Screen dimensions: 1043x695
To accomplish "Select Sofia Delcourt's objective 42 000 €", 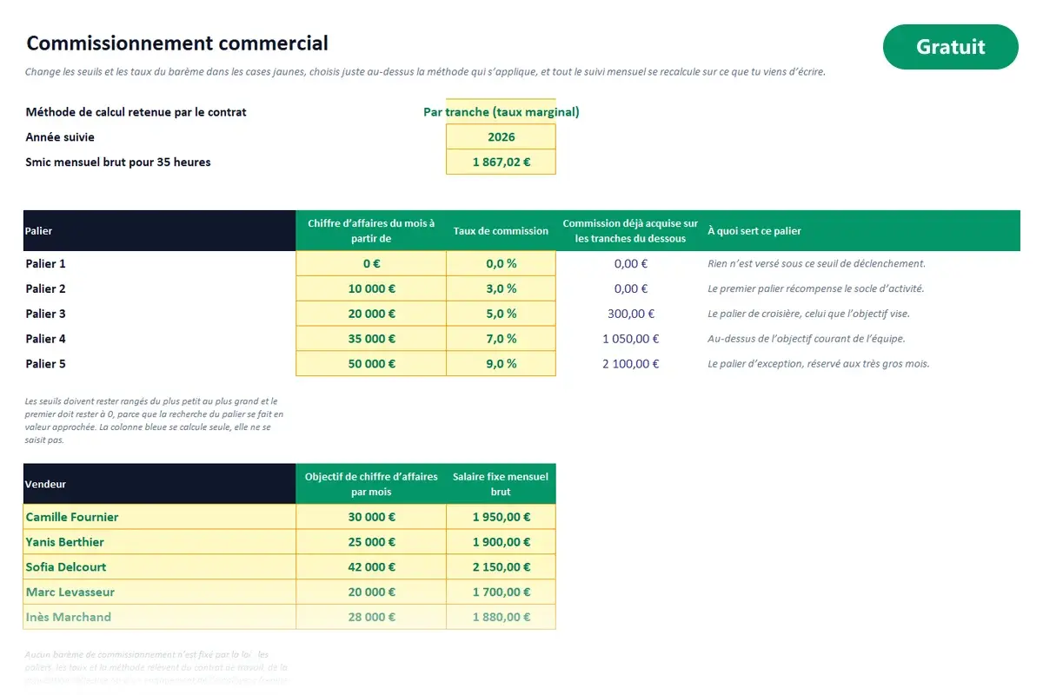I will [x=371, y=567].
